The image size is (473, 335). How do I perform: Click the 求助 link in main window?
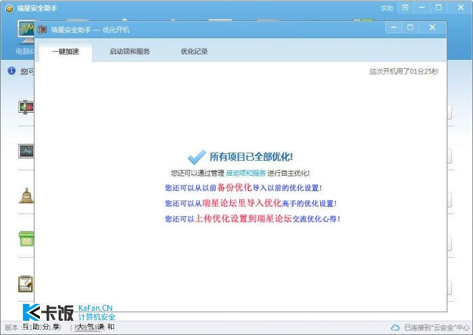[387, 8]
